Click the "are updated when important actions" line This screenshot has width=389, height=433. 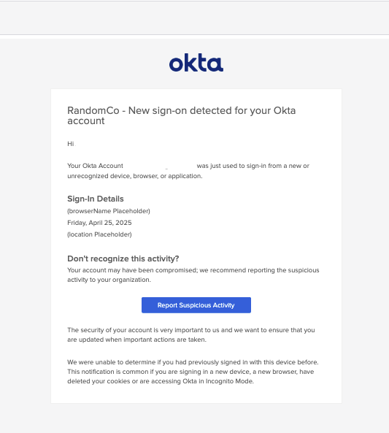(x=137, y=340)
